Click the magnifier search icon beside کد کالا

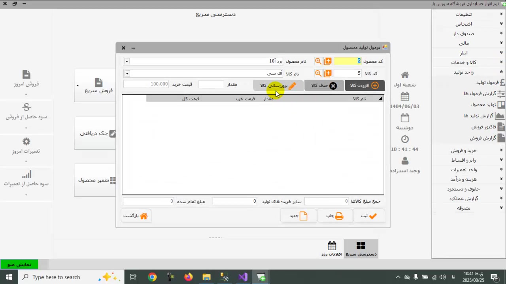tap(318, 73)
